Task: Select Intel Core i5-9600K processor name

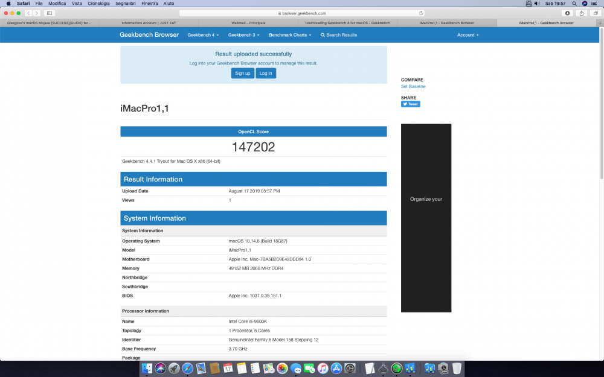Action: pos(248,322)
